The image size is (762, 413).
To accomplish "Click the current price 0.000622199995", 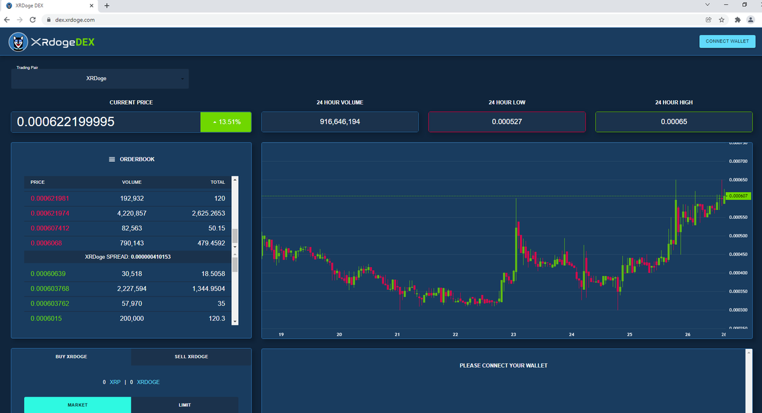I will click(65, 122).
